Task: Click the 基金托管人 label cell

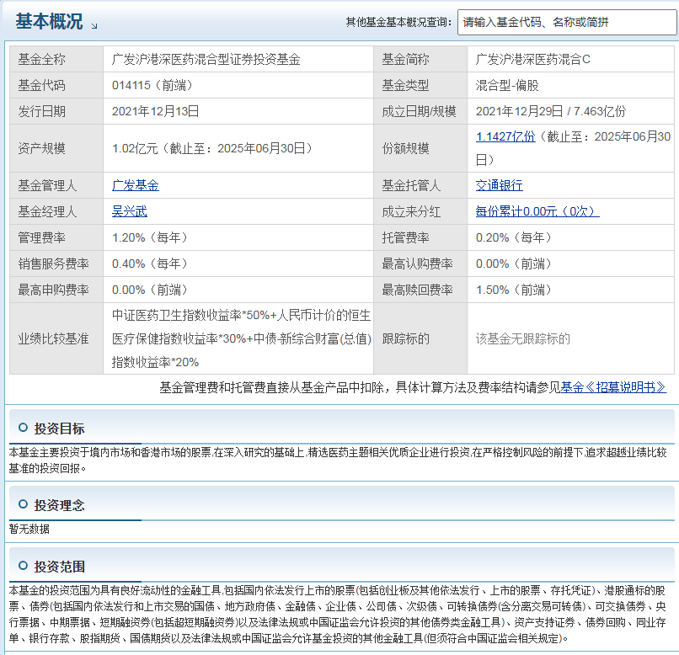Action: 420,185
